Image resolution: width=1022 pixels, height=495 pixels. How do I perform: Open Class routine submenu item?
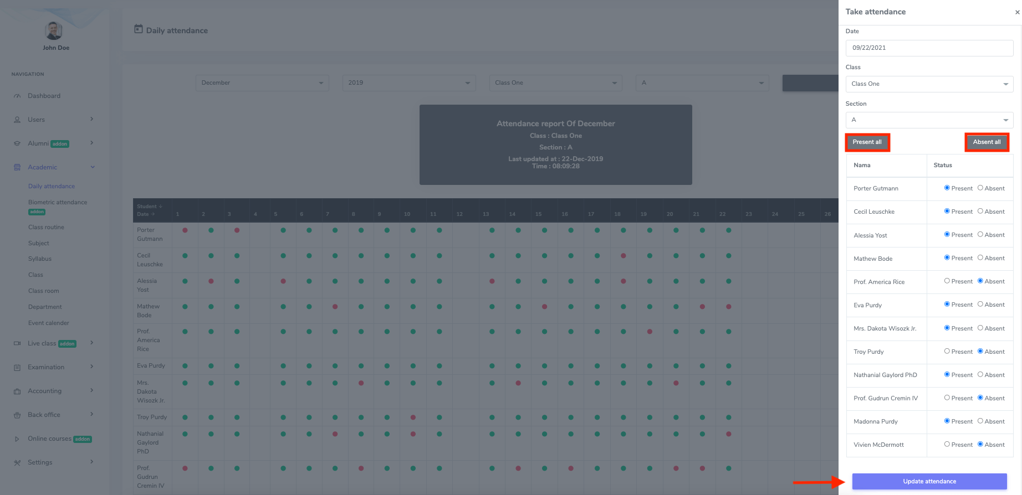point(46,228)
